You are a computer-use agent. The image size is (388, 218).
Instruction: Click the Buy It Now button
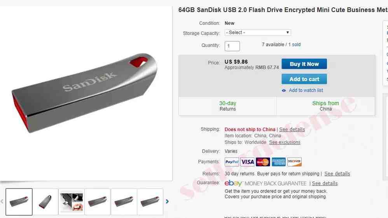tap(304, 64)
